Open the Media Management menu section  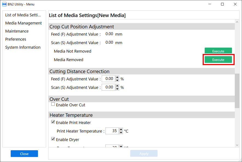pyautogui.click(x=24, y=23)
